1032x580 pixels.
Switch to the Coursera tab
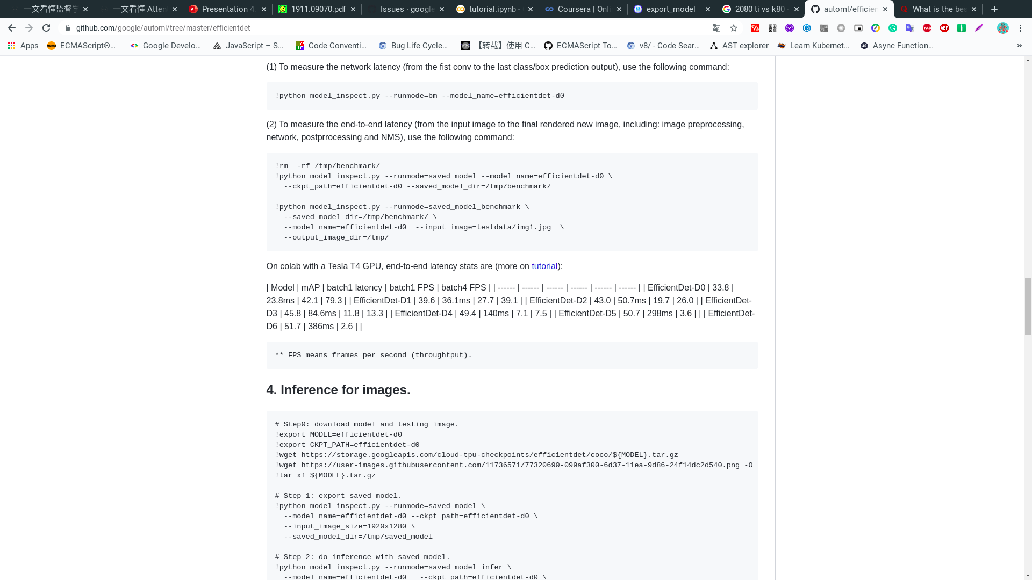point(583,9)
